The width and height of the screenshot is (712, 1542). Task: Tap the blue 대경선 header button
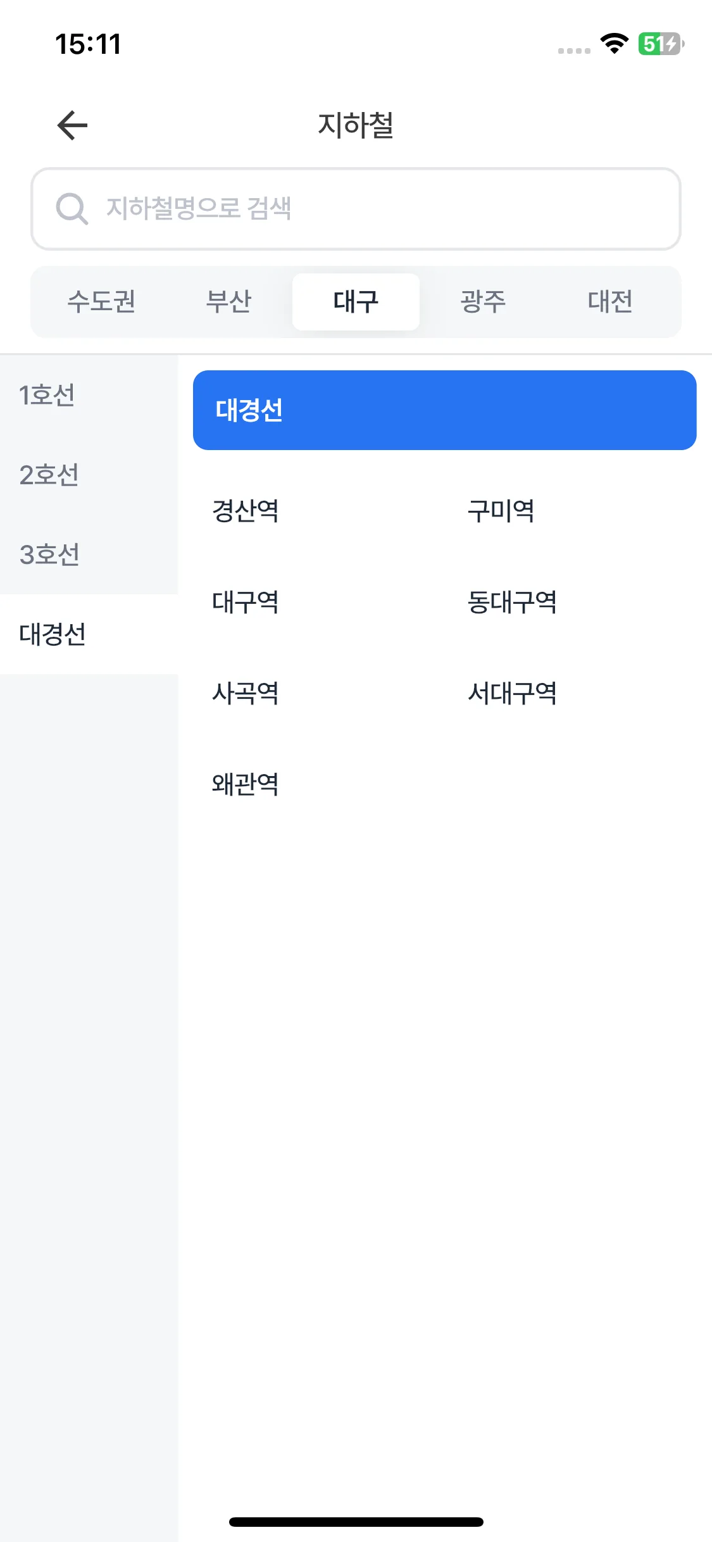(x=444, y=410)
